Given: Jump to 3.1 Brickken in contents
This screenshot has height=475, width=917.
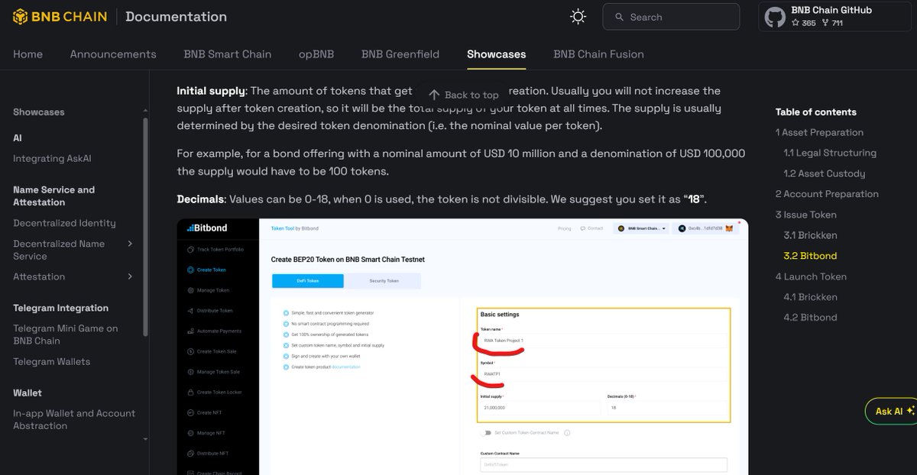Looking at the screenshot, I should pyautogui.click(x=810, y=235).
